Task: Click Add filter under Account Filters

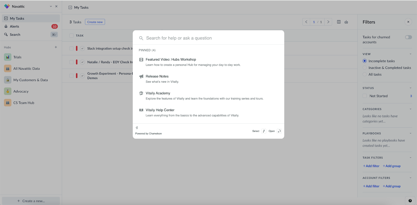Action: pyautogui.click(x=371, y=186)
